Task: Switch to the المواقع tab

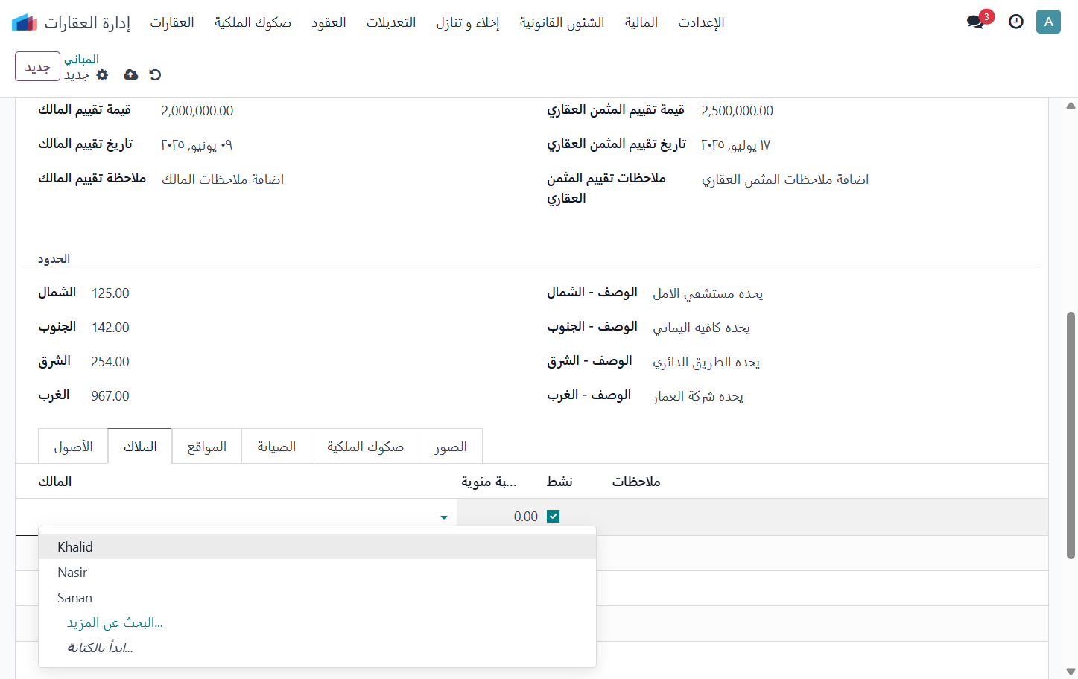Action: point(207,447)
